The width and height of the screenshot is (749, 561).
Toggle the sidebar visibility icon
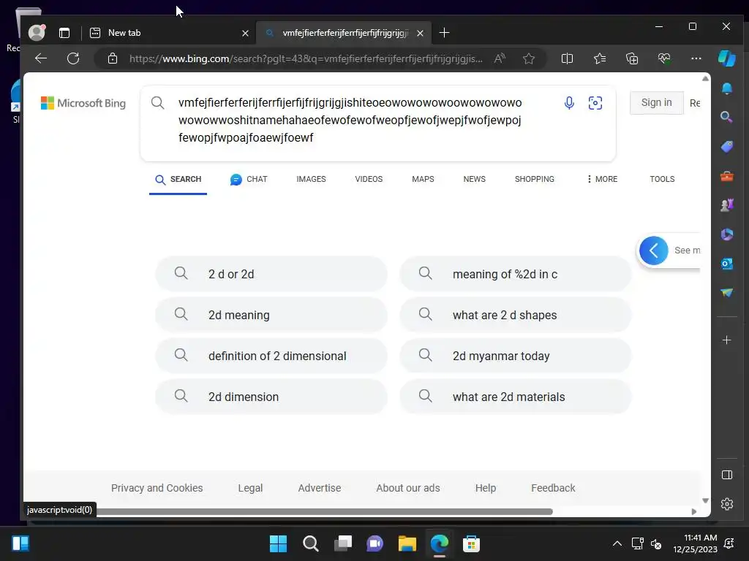(726, 475)
